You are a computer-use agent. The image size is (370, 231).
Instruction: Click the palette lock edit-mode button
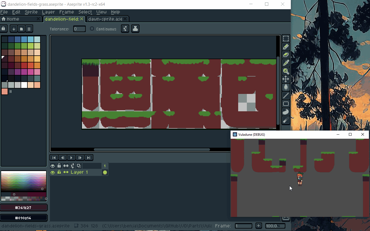click(x=4, y=29)
